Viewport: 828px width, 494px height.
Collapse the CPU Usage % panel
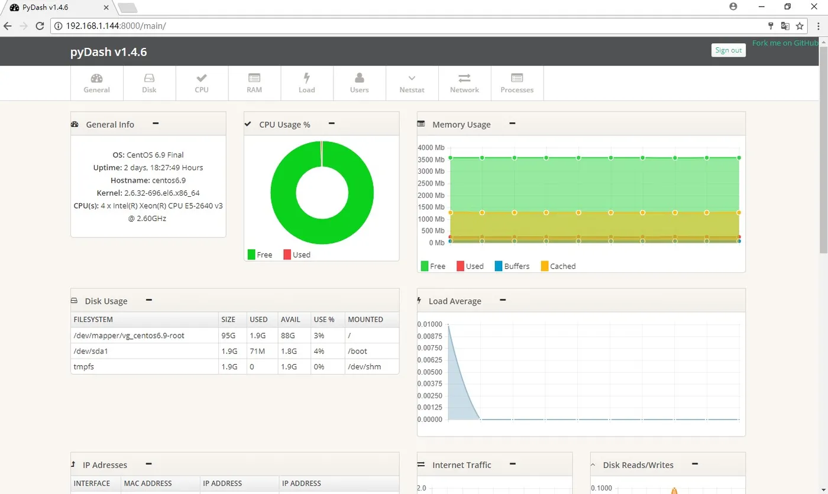coord(332,123)
